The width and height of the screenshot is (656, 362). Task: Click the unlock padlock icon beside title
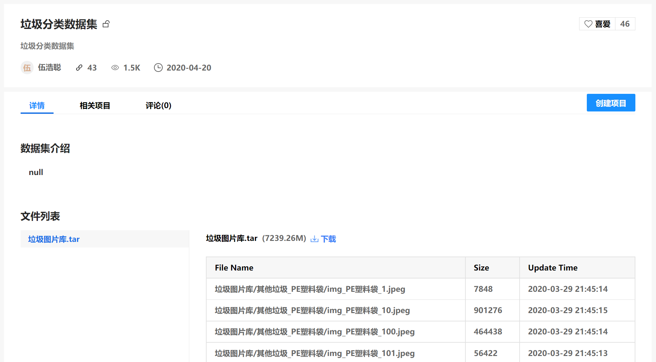[106, 24]
